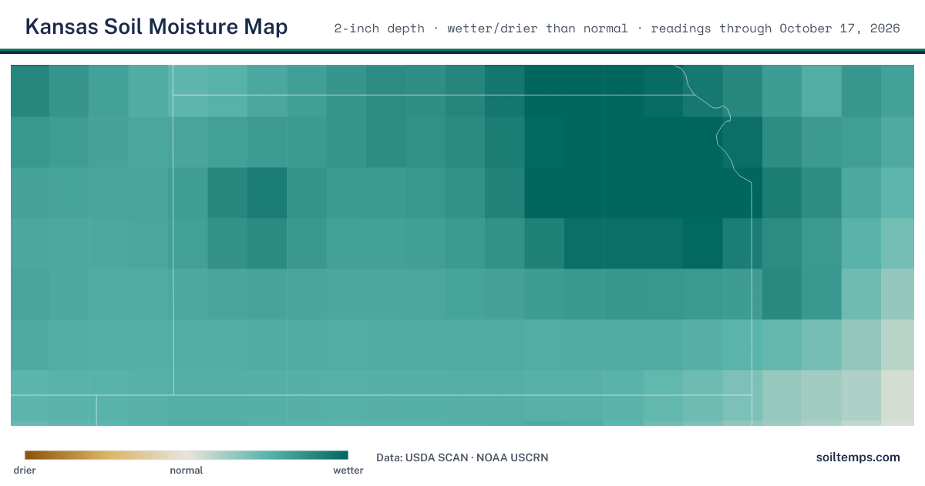Pick the dark teal end of legend gradient
Screen dimensions: 925x486
344,455
